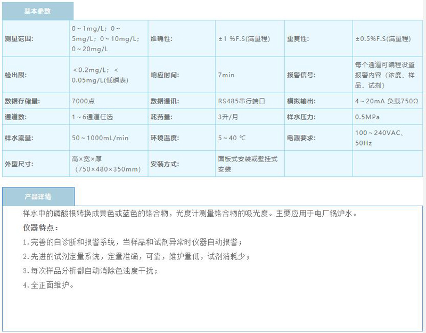Click the 基本参数 tab header
Viewport: 426px width, 333px height.
pyautogui.click(x=37, y=11)
